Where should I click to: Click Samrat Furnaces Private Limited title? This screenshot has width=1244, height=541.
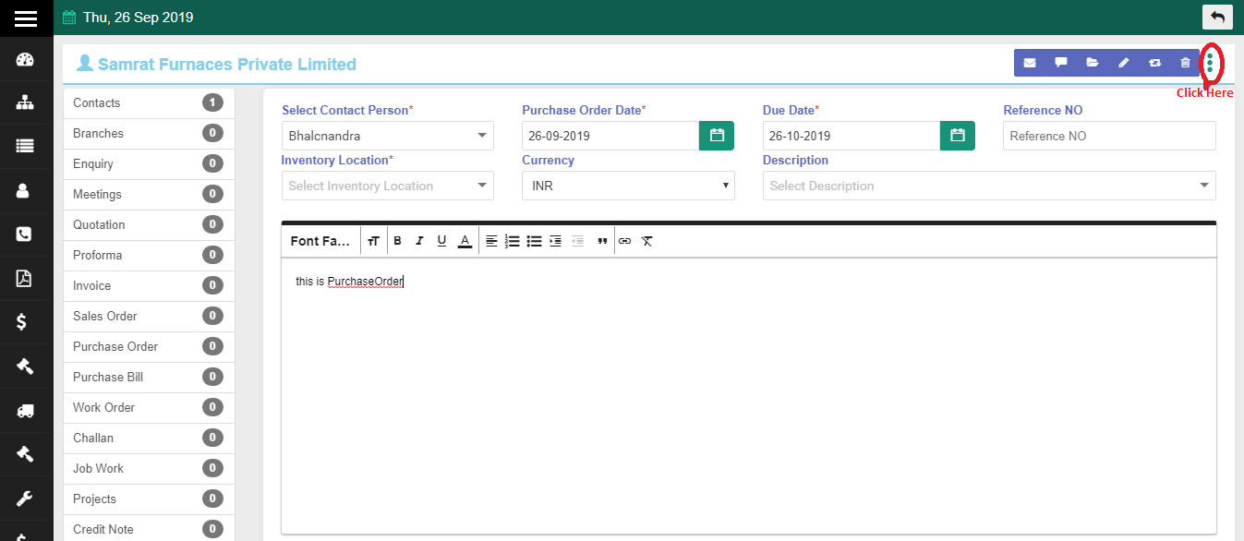pos(227,65)
